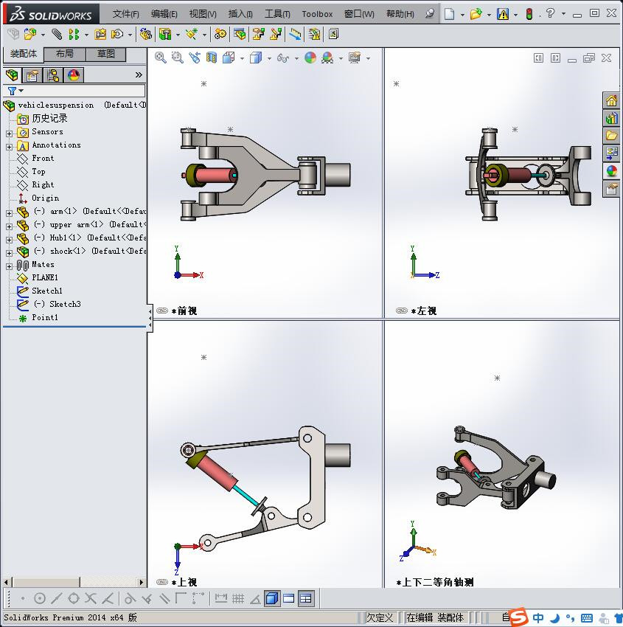
Task: Expand the panel tabs chevron overflow
Action: [139, 75]
